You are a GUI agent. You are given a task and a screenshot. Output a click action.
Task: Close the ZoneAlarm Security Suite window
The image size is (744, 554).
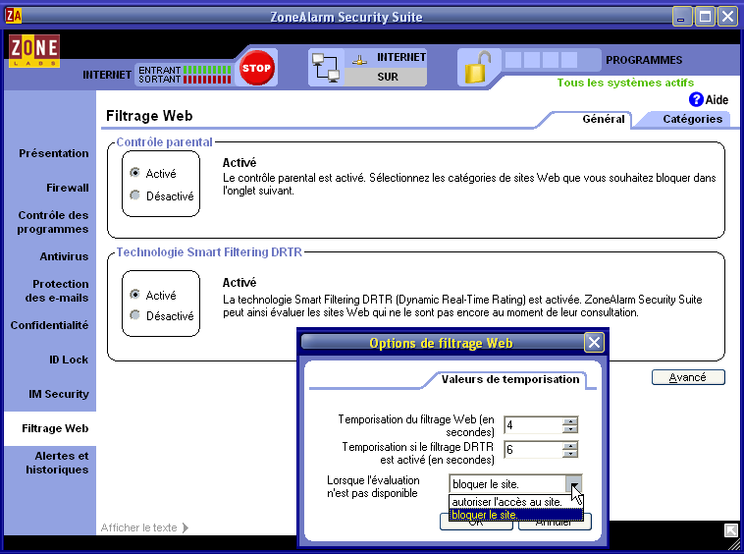(727, 17)
